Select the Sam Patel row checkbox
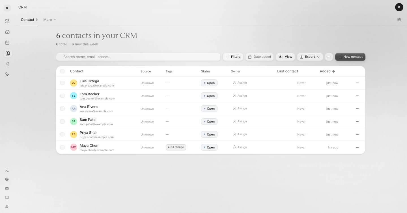Screen dimensions: 407x213 click(62, 121)
